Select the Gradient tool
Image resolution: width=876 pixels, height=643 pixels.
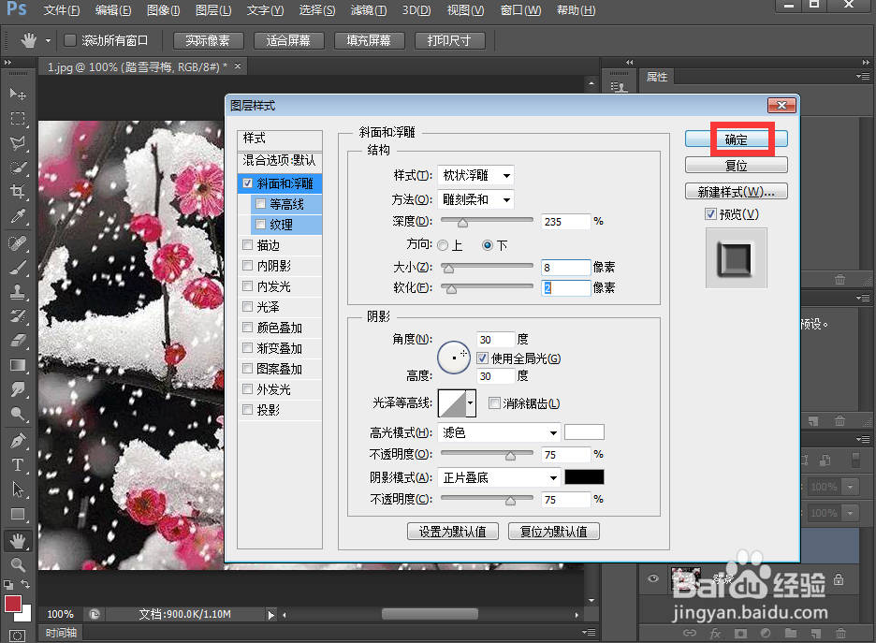coord(18,365)
